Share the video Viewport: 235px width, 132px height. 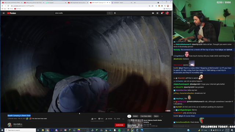click(x=109, y=119)
